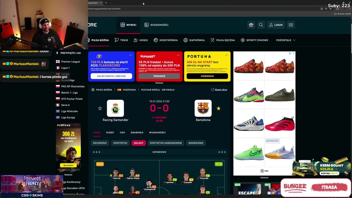The width and height of the screenshot is (352, 198).
Task: Open the gift/promotions icon in Flashscore header
Action: [251, 25]
